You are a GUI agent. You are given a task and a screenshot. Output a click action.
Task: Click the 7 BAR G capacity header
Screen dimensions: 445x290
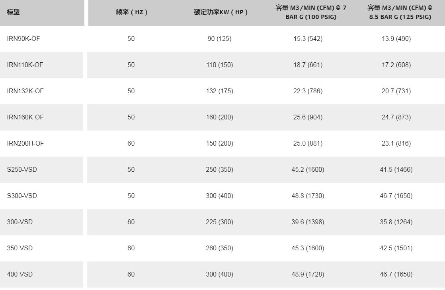pyautogui.click(x=311, y=12)
